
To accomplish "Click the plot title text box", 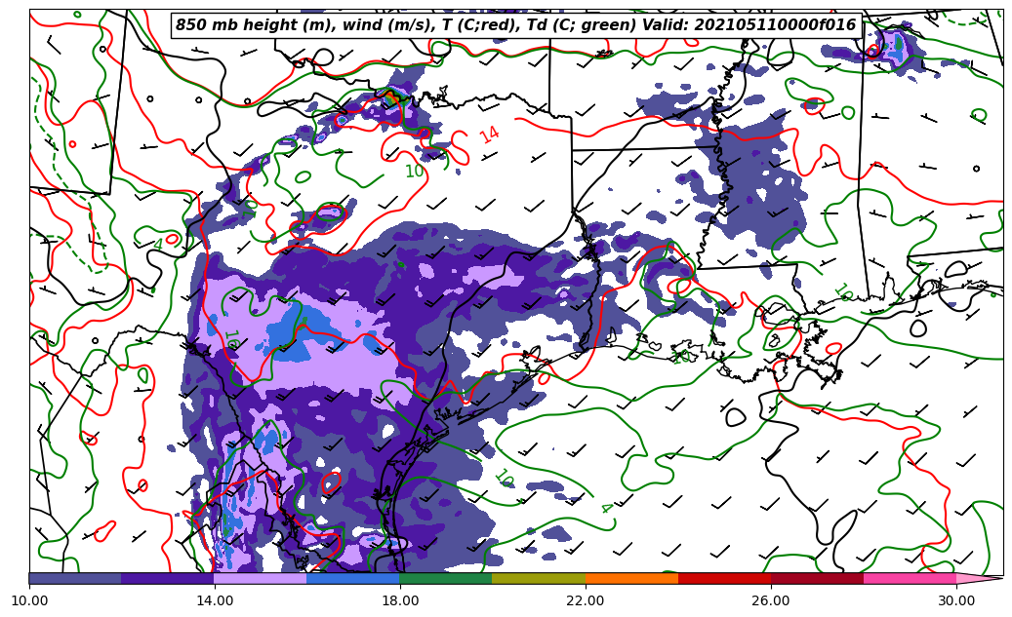I will tap(517, 25).
